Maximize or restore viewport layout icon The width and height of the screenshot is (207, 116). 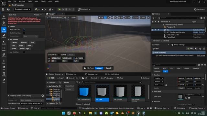[148, 17]
